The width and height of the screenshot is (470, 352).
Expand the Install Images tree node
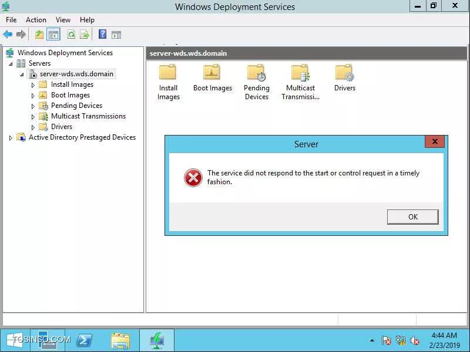[x=33, y=85]
